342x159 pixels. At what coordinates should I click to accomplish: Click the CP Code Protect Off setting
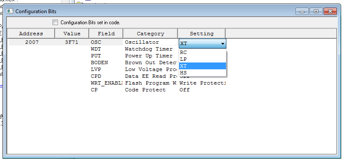tap(185, 90)
